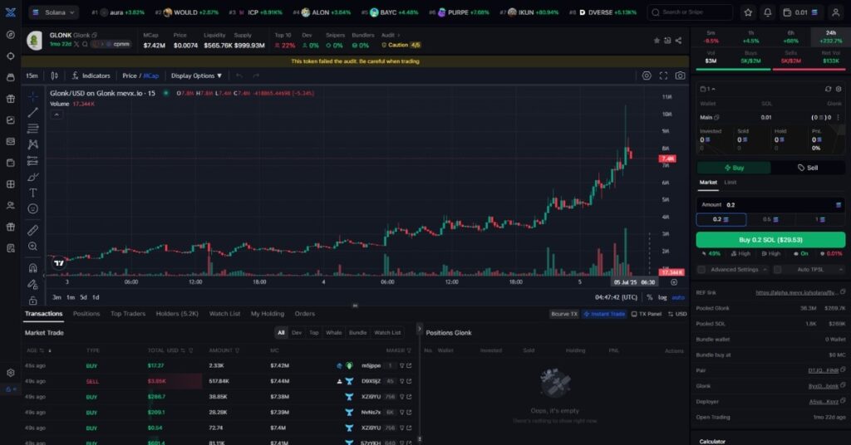Change the candlestick chart type
Image resolution: width=851 pixels, height=445 pixels.
(54, 76)
